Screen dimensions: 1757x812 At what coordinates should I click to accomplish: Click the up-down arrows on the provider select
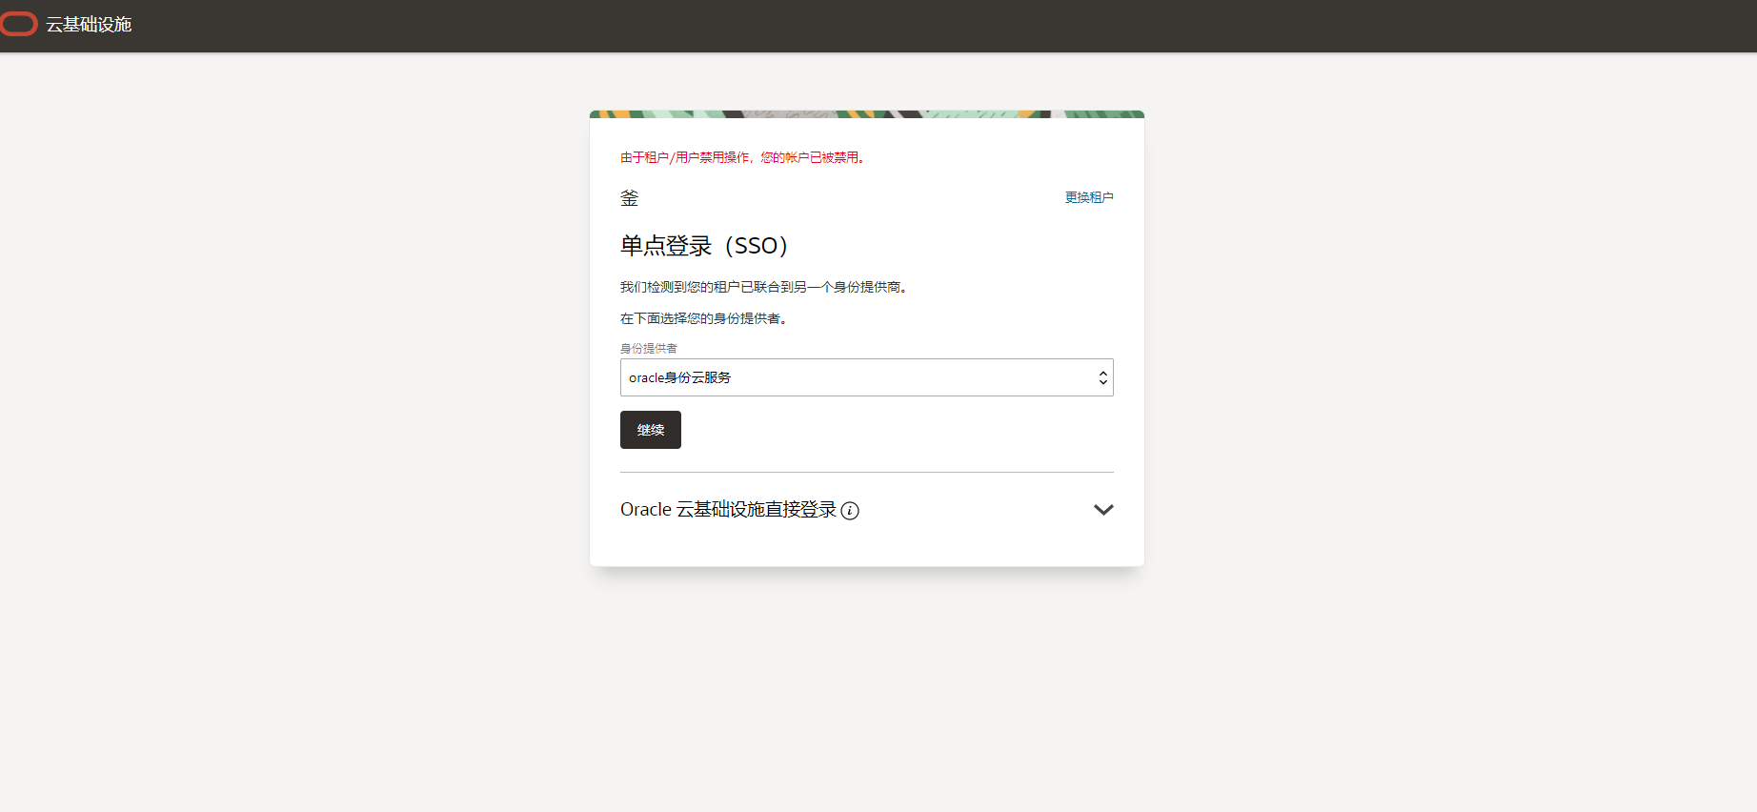tap(1102, 377)
